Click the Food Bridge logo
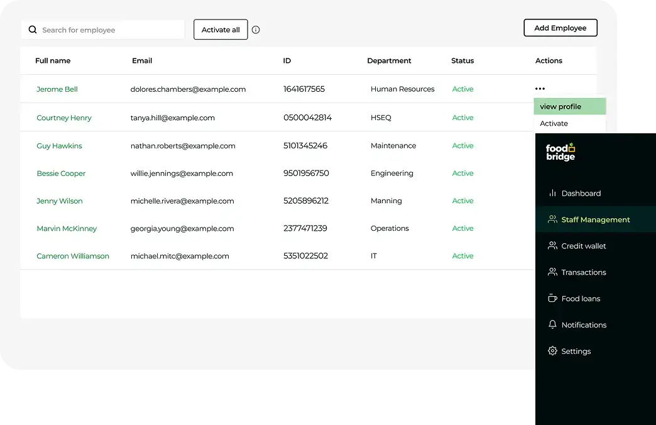The width and height of the screenshot is (656, 425). (x=560, y=153)
